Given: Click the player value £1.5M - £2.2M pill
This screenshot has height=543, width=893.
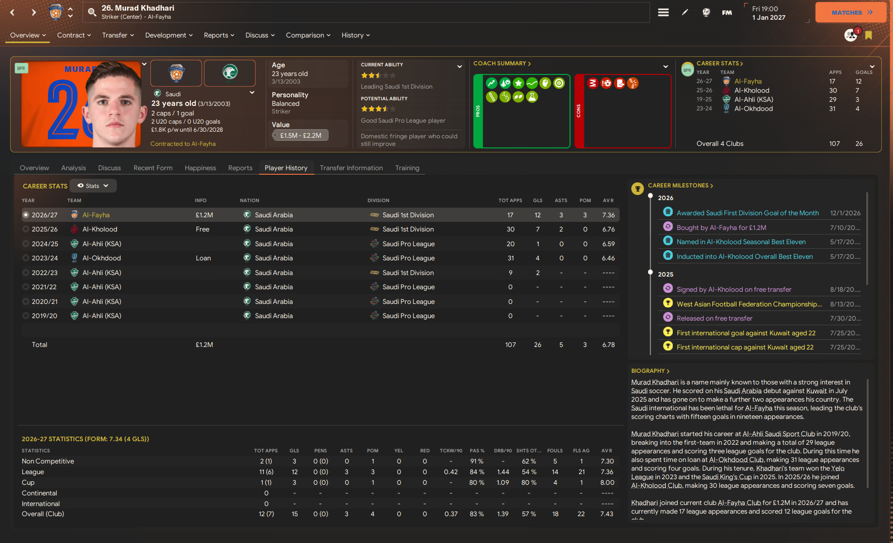Looking at the screenshot, I should point(300,136).
